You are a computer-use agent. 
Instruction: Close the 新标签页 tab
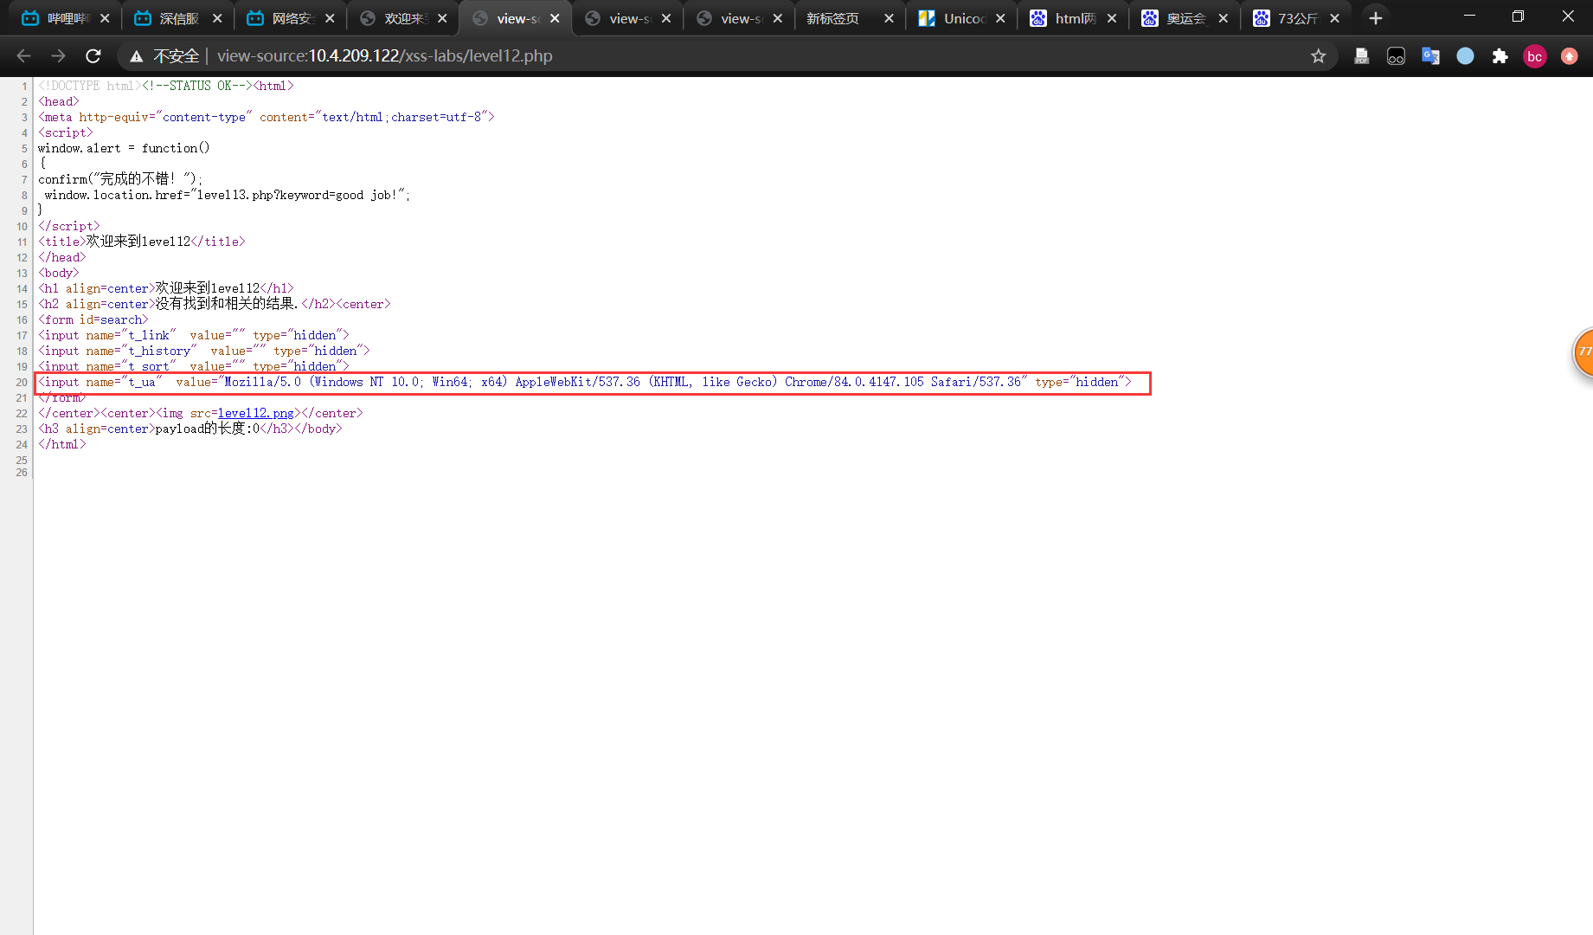pyautogui.click(x=889, y=18)
